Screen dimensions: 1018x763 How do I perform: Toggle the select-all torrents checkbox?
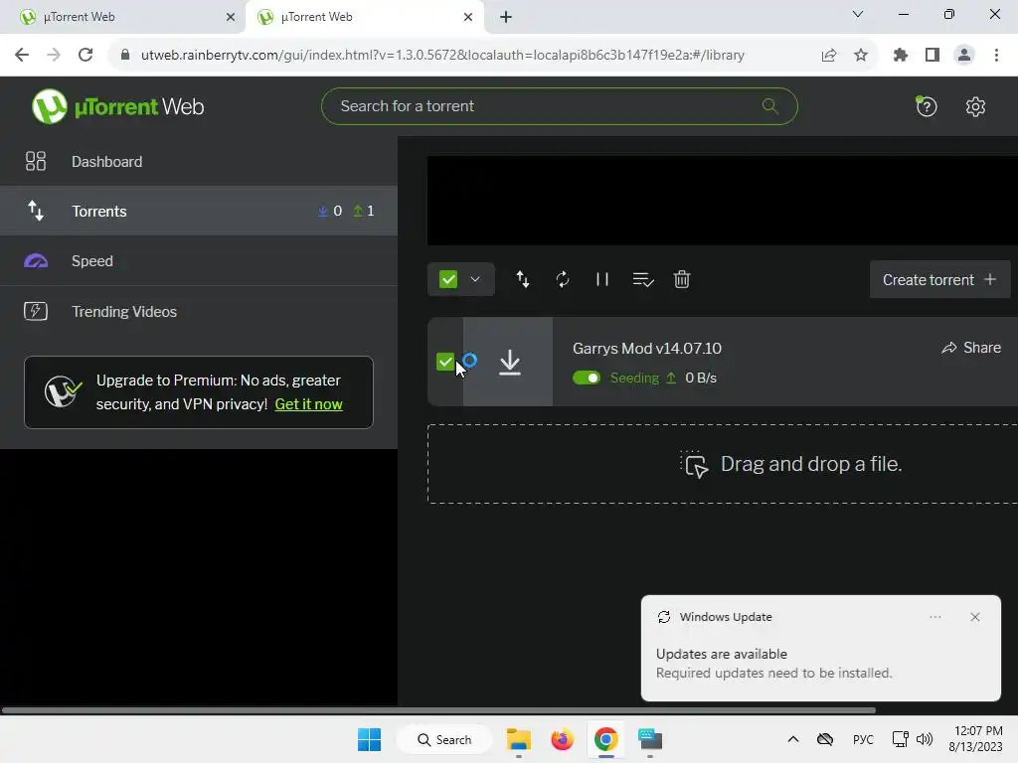pyautogui.click(x=448, y=279)
